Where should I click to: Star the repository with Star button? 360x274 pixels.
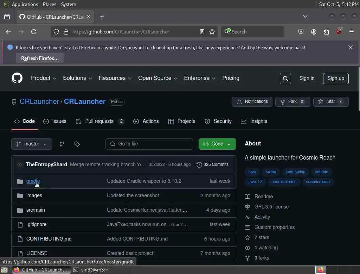[x=331, y=102]
